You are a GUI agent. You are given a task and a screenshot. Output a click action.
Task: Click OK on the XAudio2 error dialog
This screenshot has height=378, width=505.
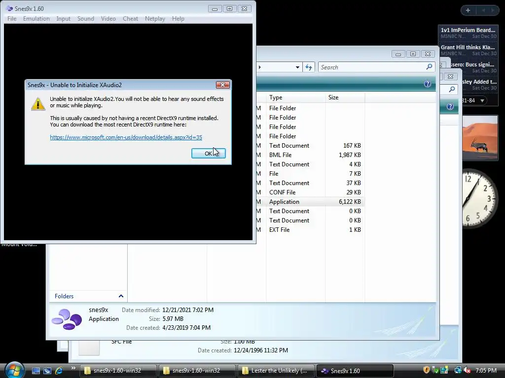209,154
